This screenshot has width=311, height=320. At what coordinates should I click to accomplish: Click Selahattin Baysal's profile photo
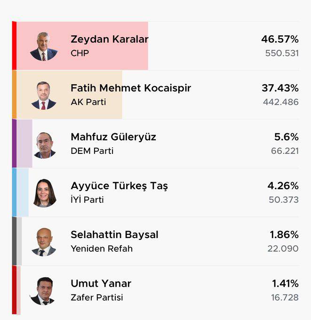click(44, 242)
